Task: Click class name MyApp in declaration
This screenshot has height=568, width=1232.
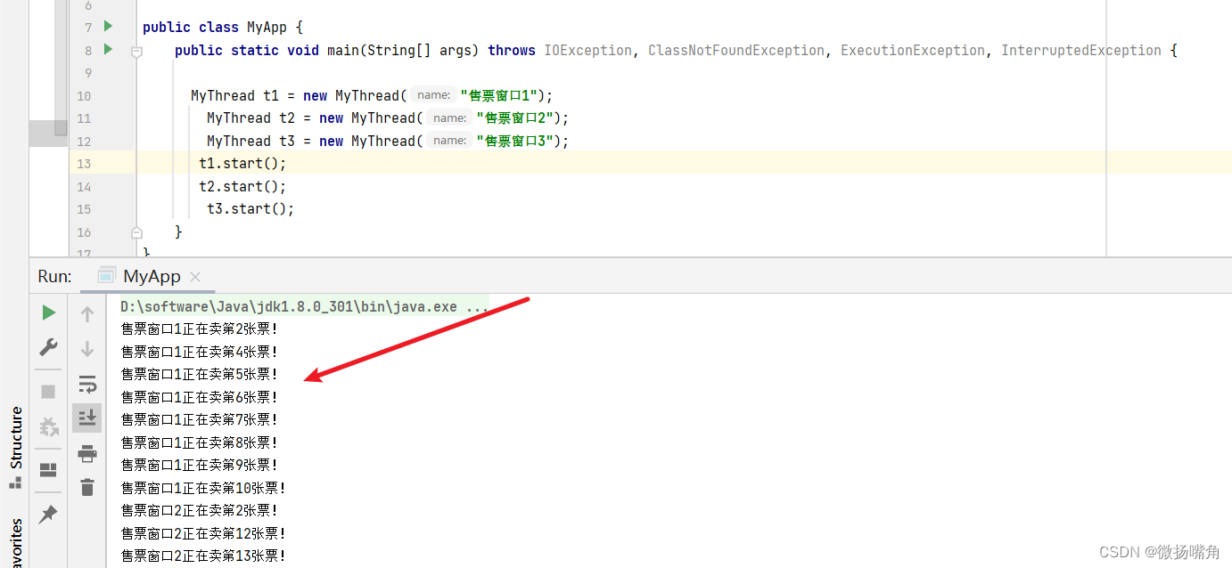Action: click(267, 28)
